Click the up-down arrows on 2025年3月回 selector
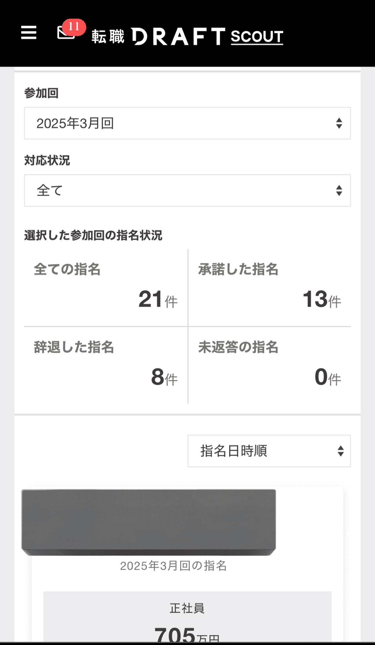The width and height of the screenshot is (375, 645). (x=339, y=123)
